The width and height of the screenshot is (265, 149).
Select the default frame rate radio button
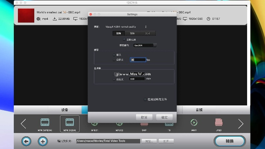pos(114,55)
